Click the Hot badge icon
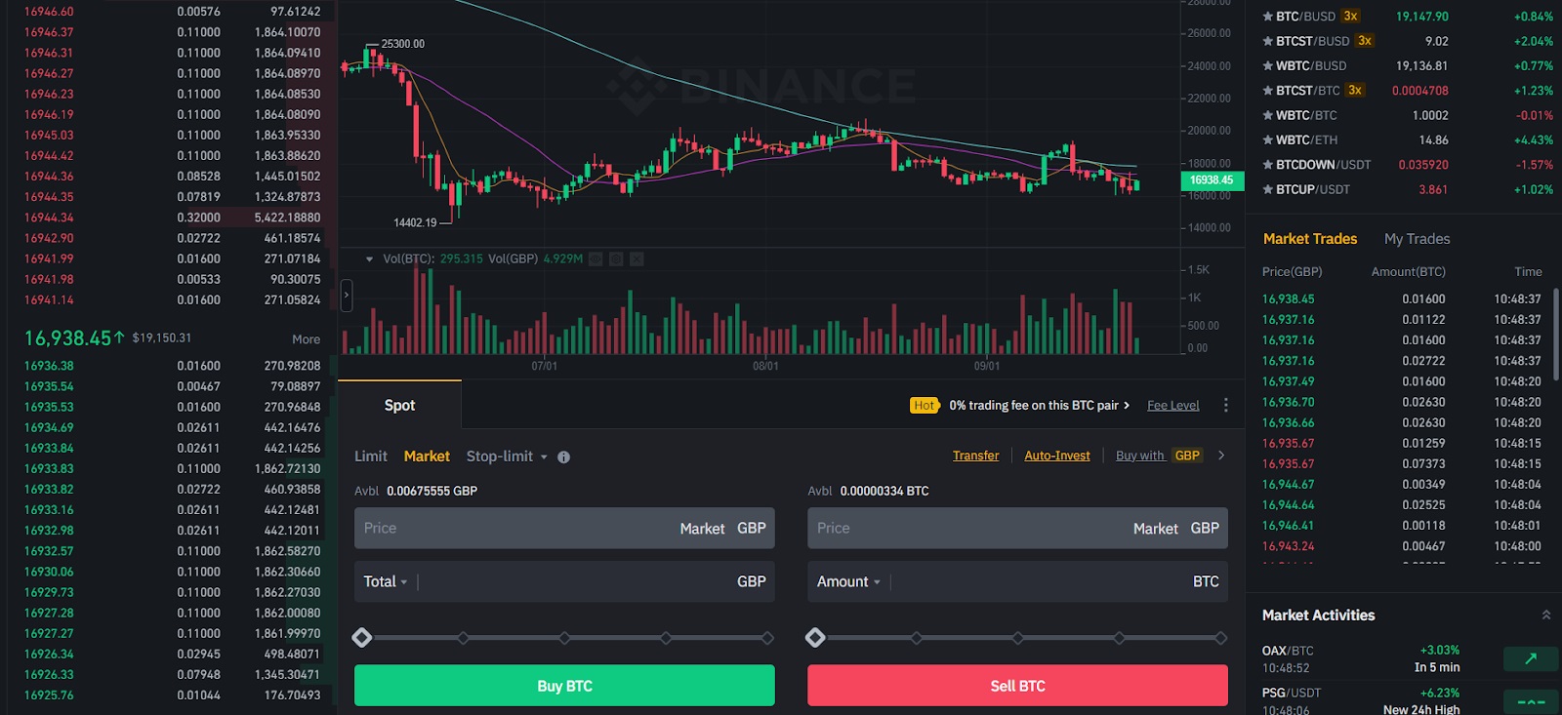The height and width of the screenshot is (715, 1562). coord(925,406)
